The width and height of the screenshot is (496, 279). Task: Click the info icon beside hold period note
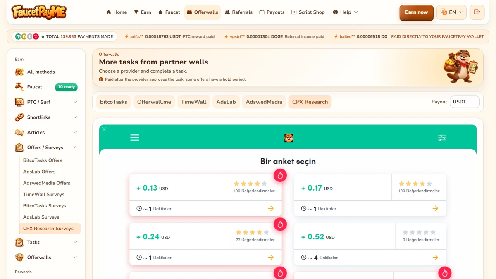pos(101,79)
